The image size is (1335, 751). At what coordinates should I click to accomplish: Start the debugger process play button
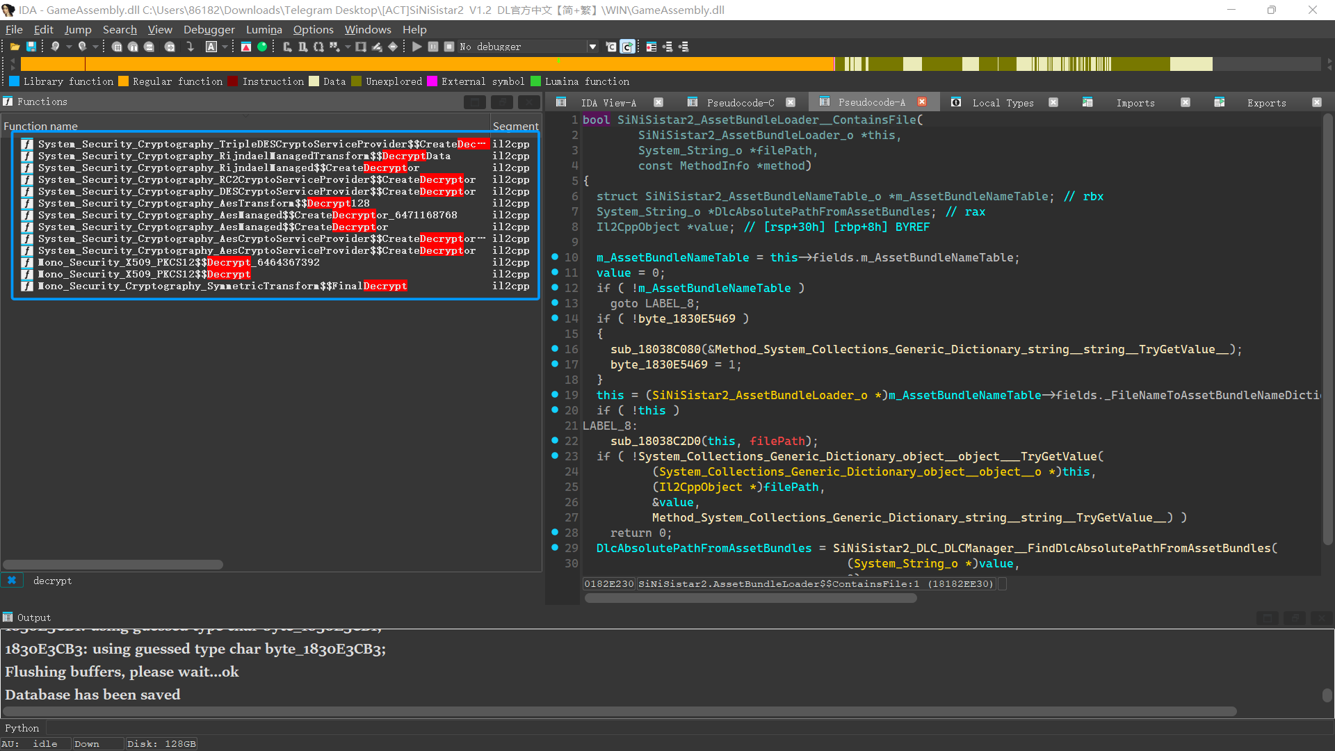416,47
